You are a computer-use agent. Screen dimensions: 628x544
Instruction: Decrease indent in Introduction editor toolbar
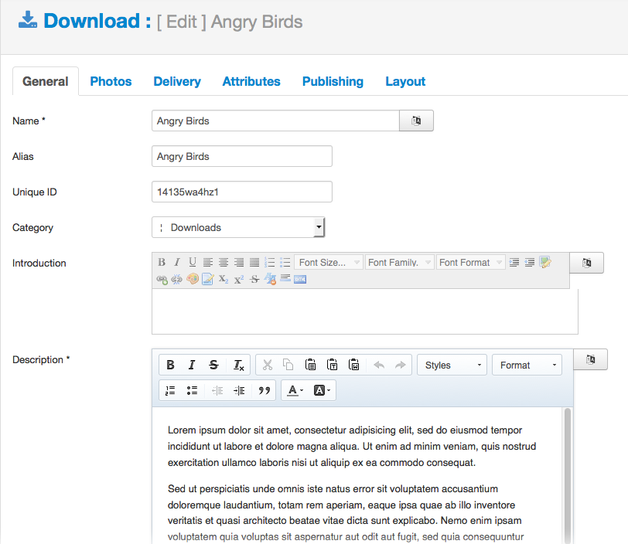click(x=530, y=262)
